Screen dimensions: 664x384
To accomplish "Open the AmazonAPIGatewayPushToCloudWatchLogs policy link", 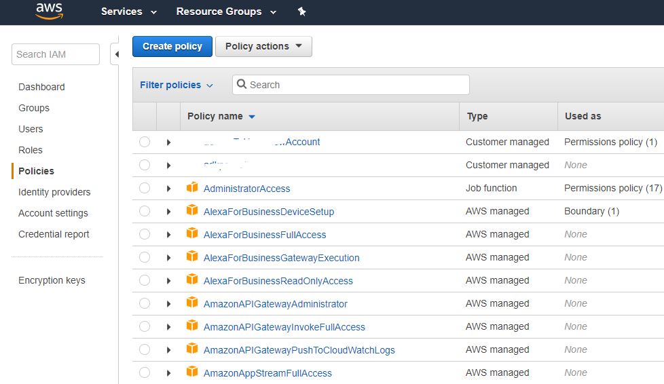I will click(299, 350).
